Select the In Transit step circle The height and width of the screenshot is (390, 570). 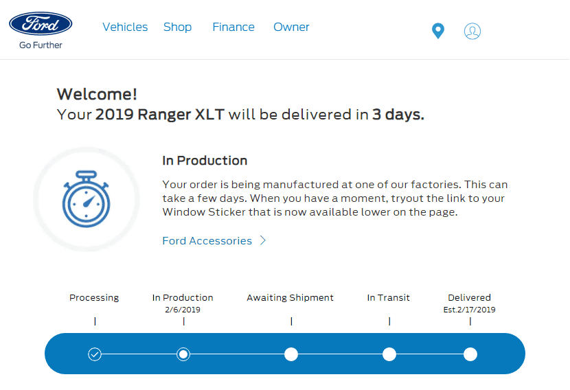pyautogui.click(x=389, y=354)
